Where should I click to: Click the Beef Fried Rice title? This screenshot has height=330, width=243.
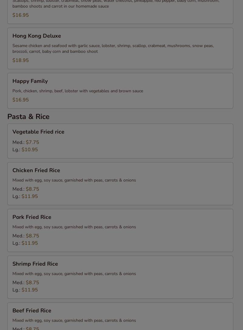pos(32,311)
